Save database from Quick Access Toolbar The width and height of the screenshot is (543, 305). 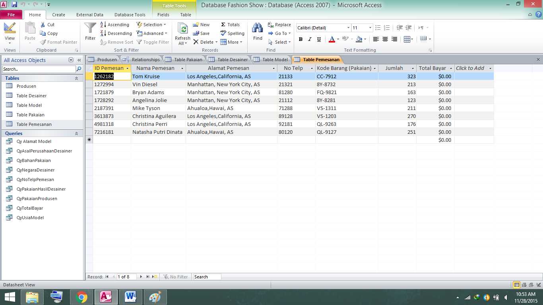tap(14, 5)
